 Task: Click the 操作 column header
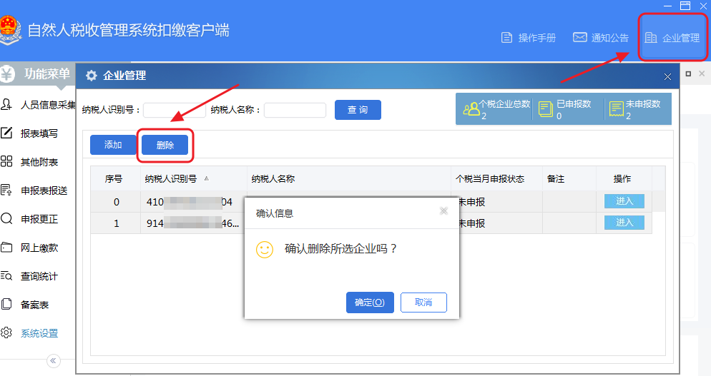622,178
